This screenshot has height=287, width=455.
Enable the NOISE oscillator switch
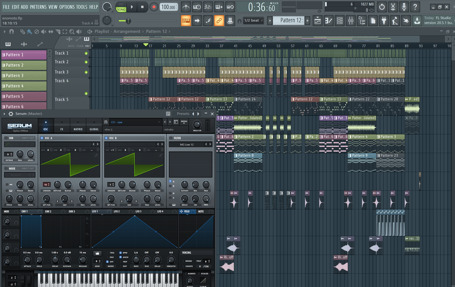[x=6, y=168]
